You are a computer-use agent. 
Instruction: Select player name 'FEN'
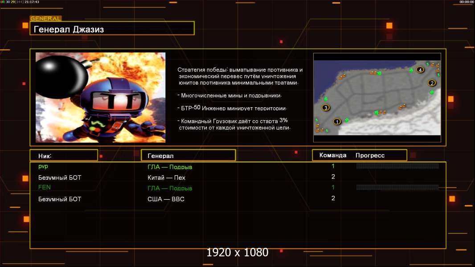44,187
